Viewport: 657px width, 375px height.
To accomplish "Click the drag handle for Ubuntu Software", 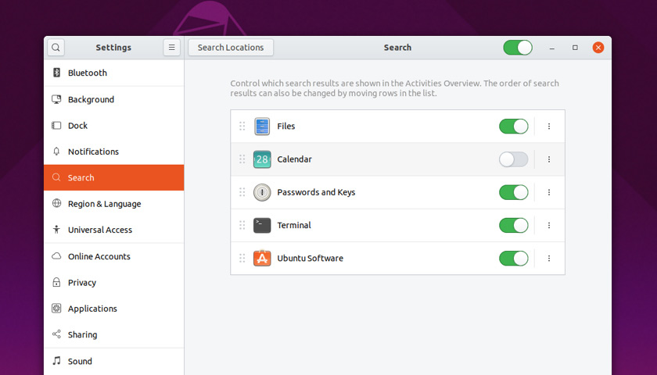I will pyautogui.click(x=242, y=259).
